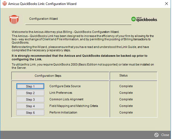
Task: Close the wizard window with X
Action: click(167, 4)
